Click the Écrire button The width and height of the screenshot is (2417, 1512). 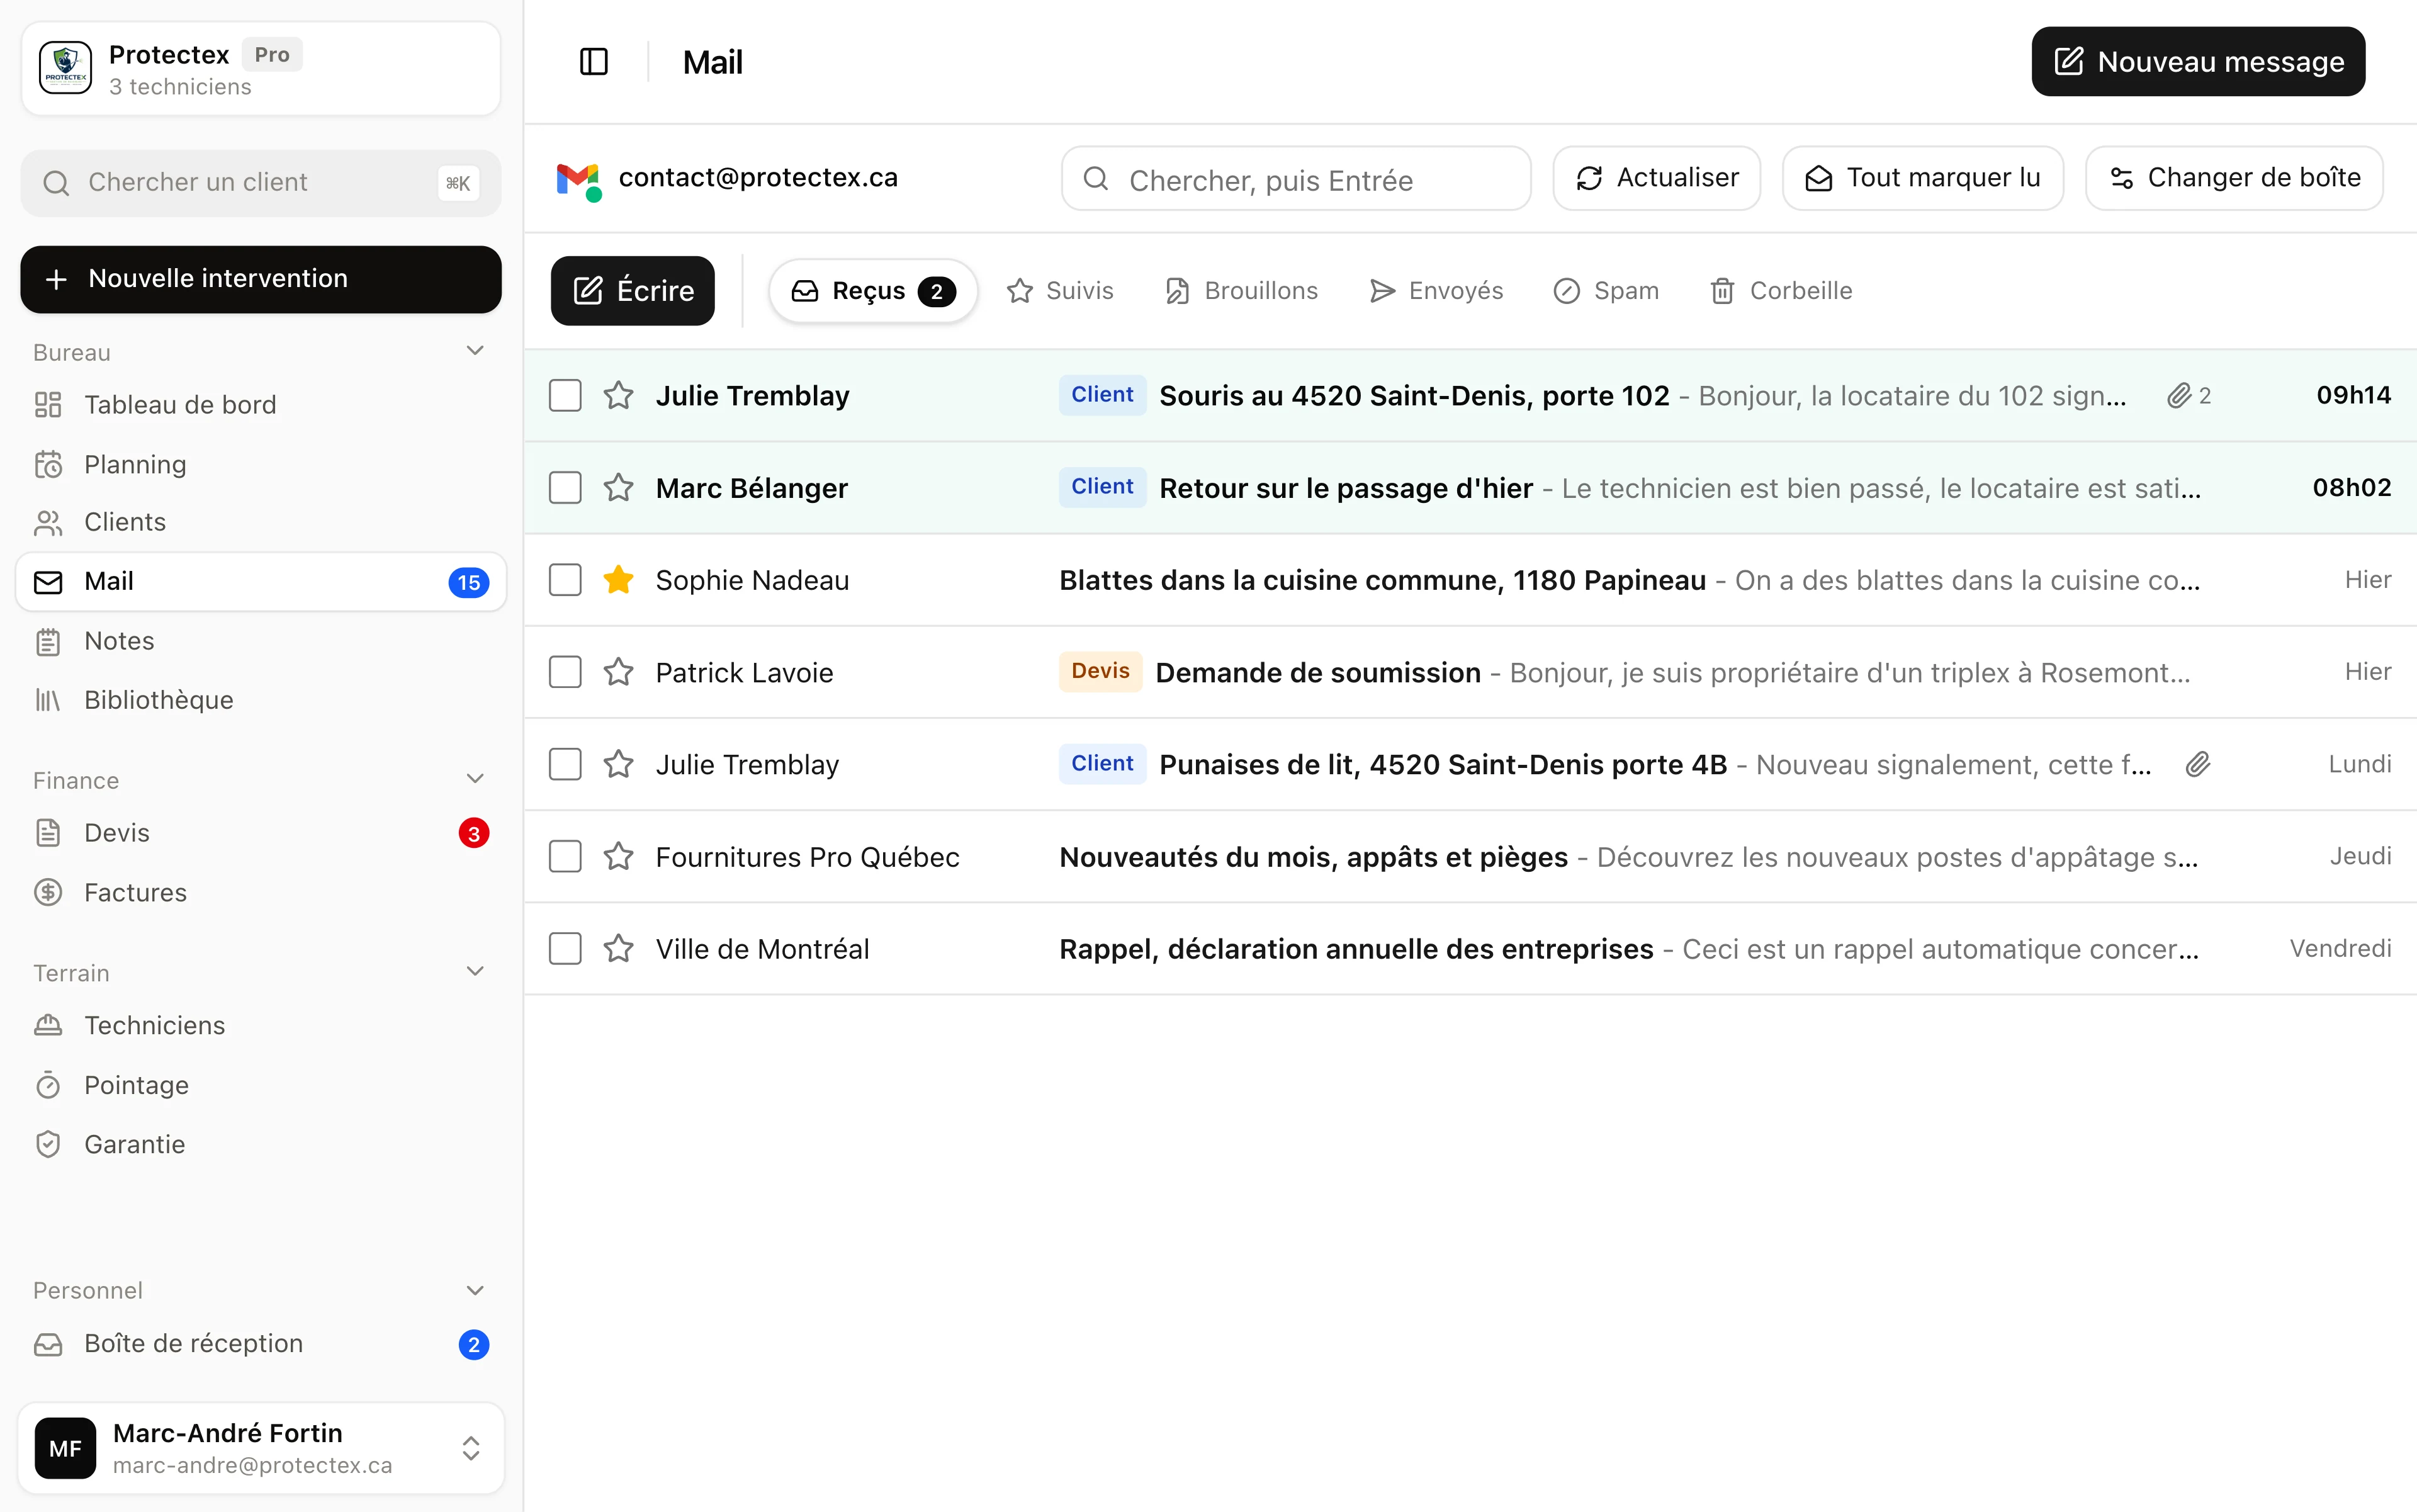(x=633, y=291)
